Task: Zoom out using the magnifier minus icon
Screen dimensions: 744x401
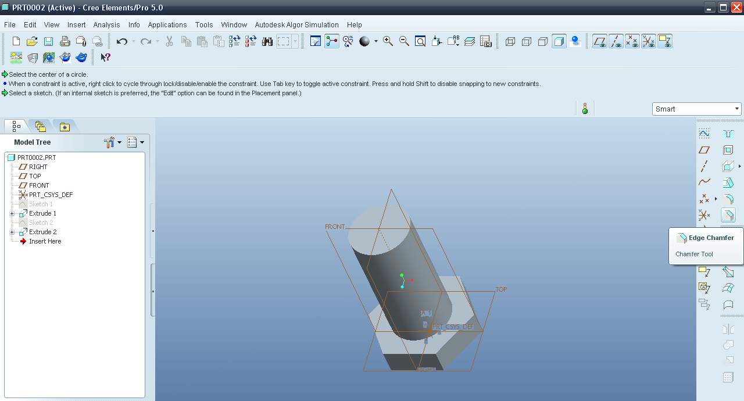Action: pos(404,41)
